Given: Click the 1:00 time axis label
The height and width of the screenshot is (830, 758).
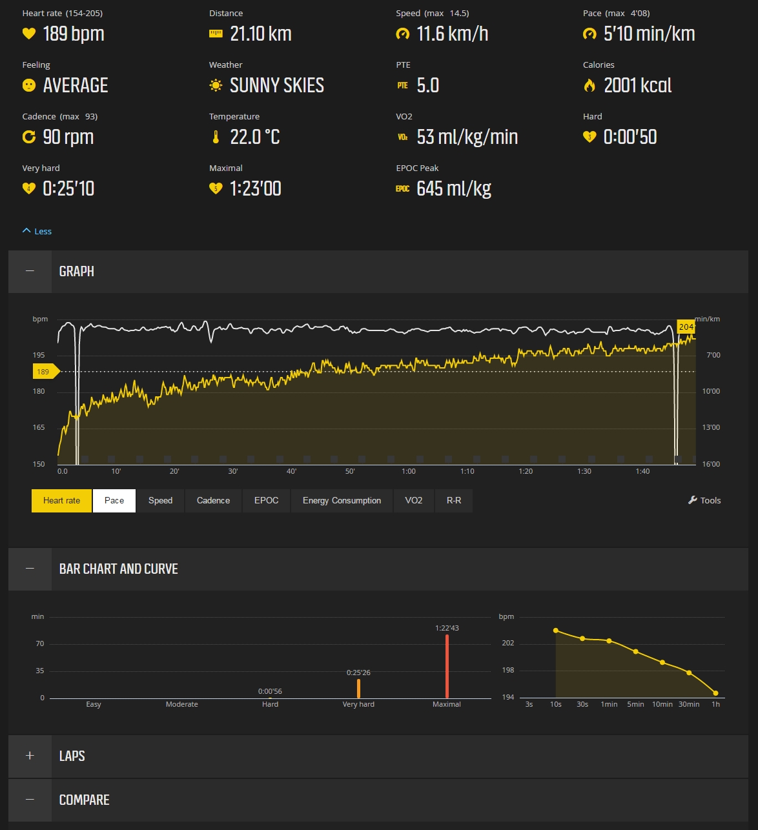Looking at the screenshot, I should tap(409, 471).
